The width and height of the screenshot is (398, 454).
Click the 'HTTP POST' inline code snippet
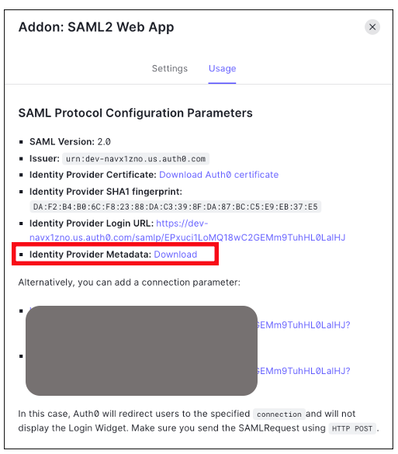pos(352,428)
